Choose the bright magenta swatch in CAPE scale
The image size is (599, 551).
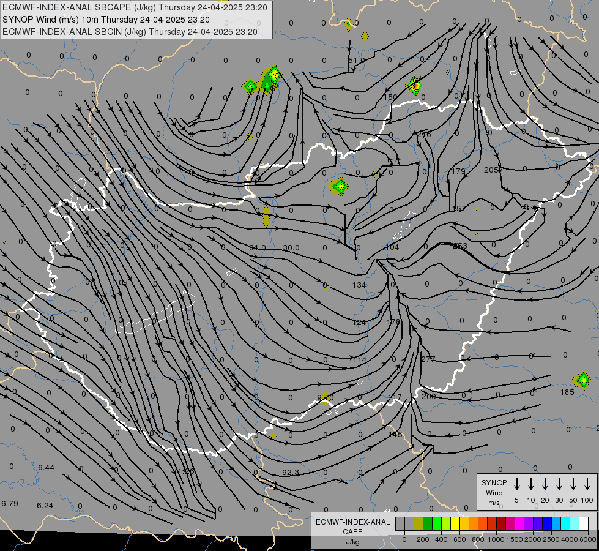(519, 523)
